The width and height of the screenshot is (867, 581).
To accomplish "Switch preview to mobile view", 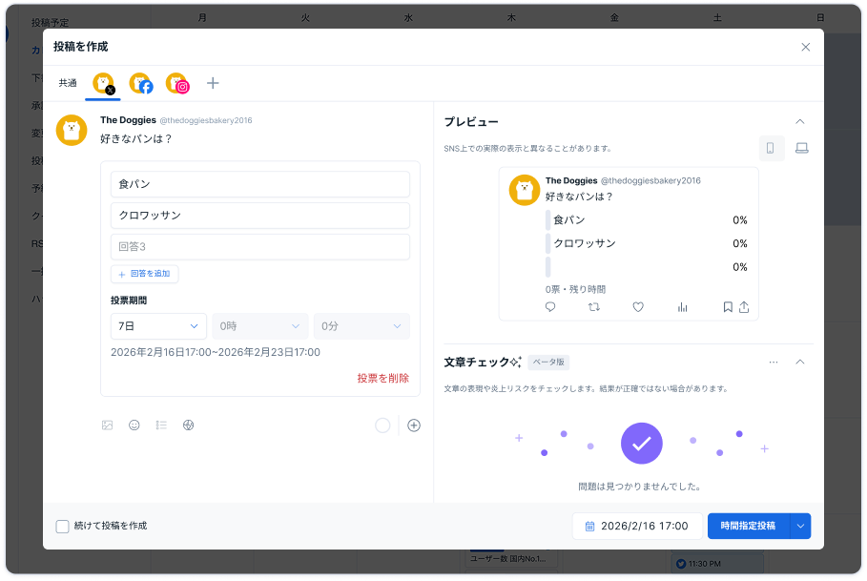I will pos(771,149).
